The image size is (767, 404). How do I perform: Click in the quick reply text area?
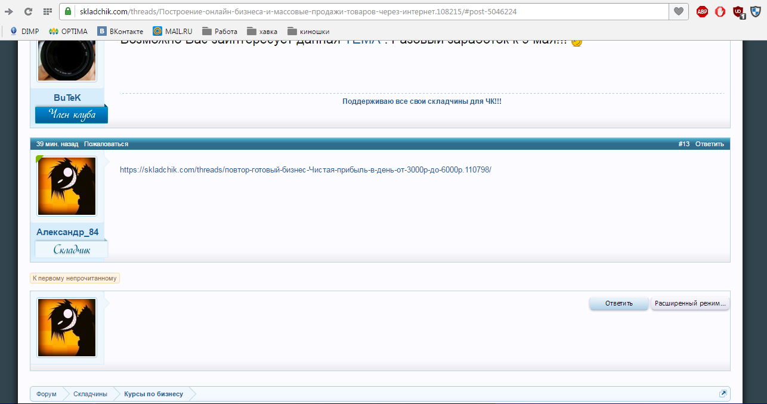pyautogui.click(x=346, y=334)
